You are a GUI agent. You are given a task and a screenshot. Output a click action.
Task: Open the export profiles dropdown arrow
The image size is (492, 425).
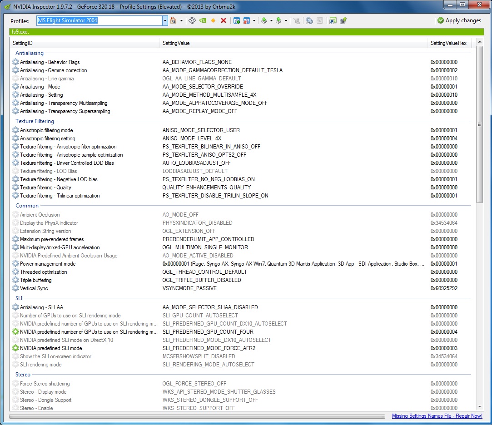pyautogui.click(x=271, y=21)
